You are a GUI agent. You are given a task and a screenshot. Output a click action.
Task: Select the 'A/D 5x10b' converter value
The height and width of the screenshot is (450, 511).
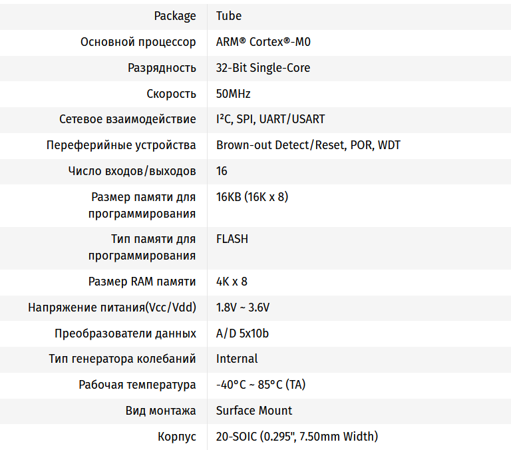pyautogui.click(x=243, y=334)
